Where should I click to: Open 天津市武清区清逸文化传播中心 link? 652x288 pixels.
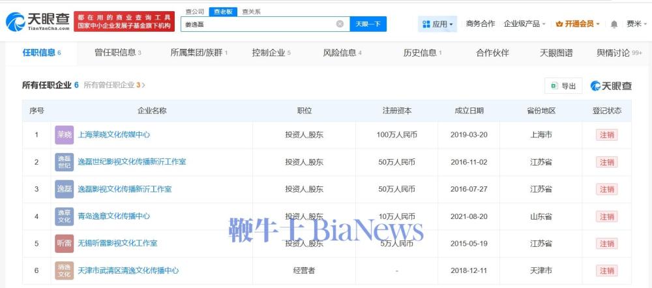(x=128, y=270)
